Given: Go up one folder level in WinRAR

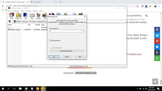Looking at the screenshot, I should (10, 21).
